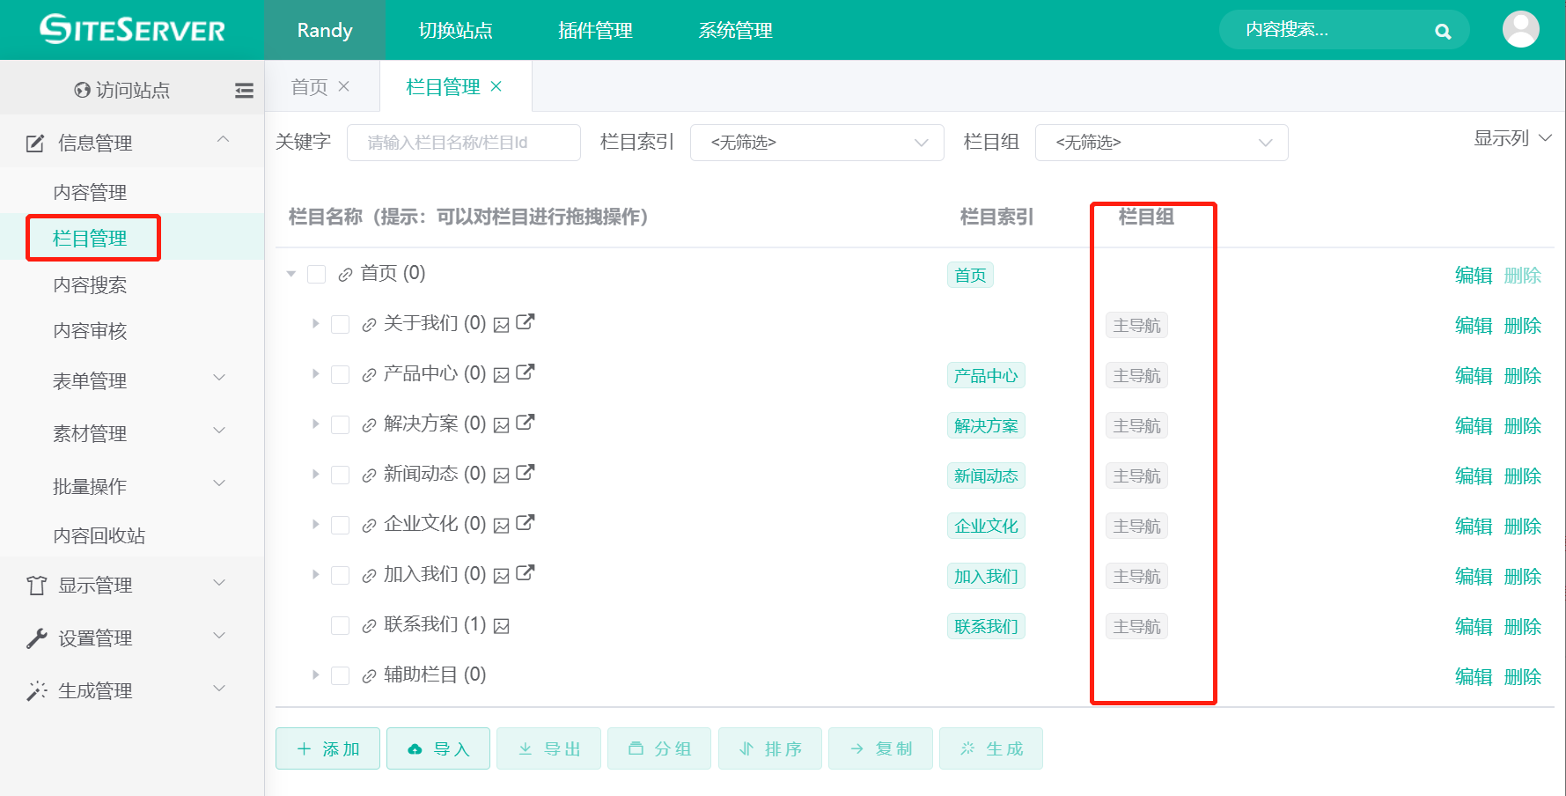Click the globe icon next to 访问站点
Screen dimensions: 1566x796
pyautogui.click(x=82, y=89)
